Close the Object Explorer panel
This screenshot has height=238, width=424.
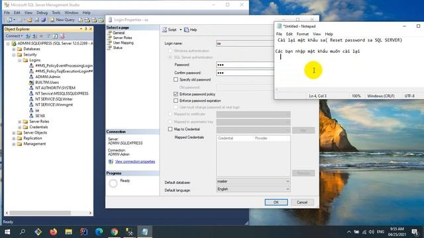(91, 29)
